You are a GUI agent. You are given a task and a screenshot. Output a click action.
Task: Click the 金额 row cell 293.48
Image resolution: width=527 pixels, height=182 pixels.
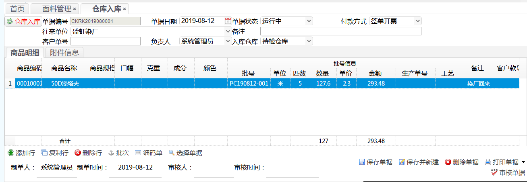coord(376,84)
